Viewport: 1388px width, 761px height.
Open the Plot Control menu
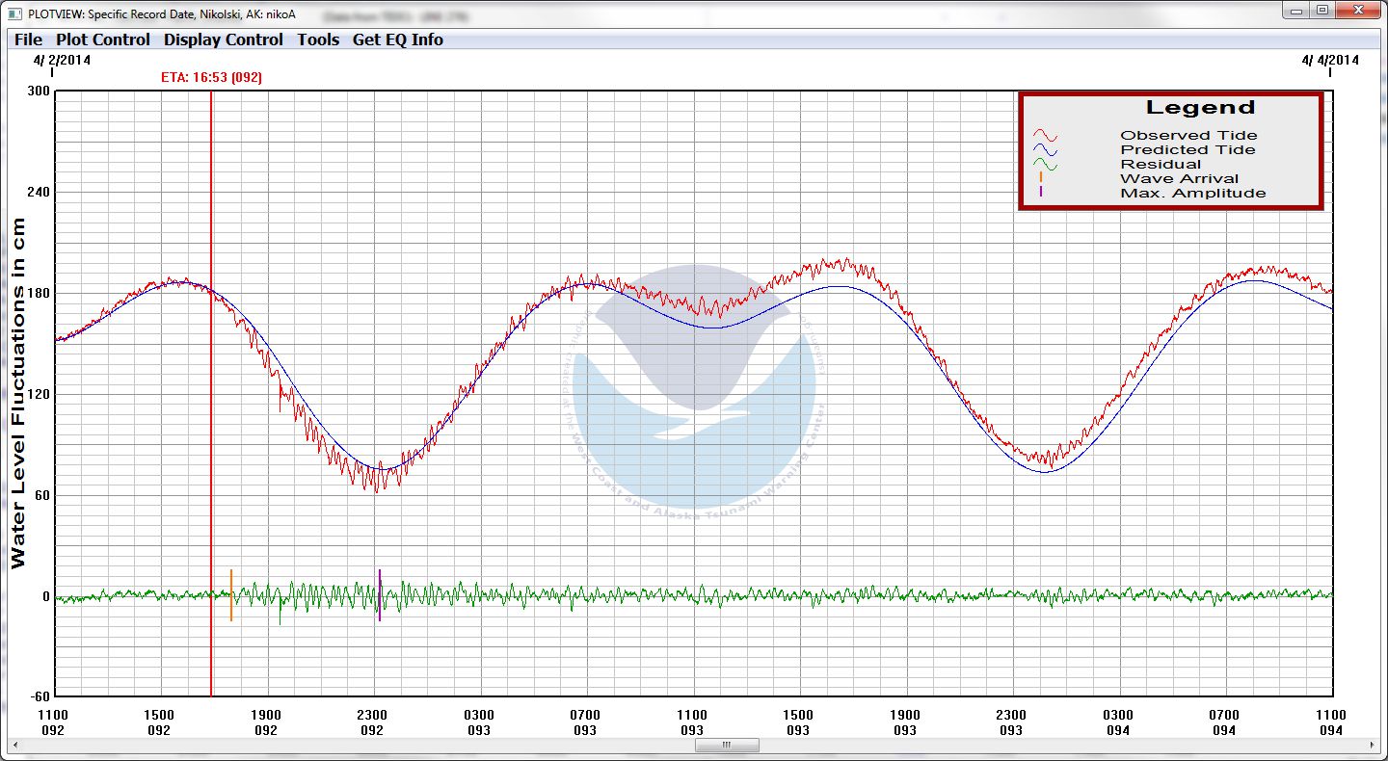pyautogui.click(x=103, y=39)
